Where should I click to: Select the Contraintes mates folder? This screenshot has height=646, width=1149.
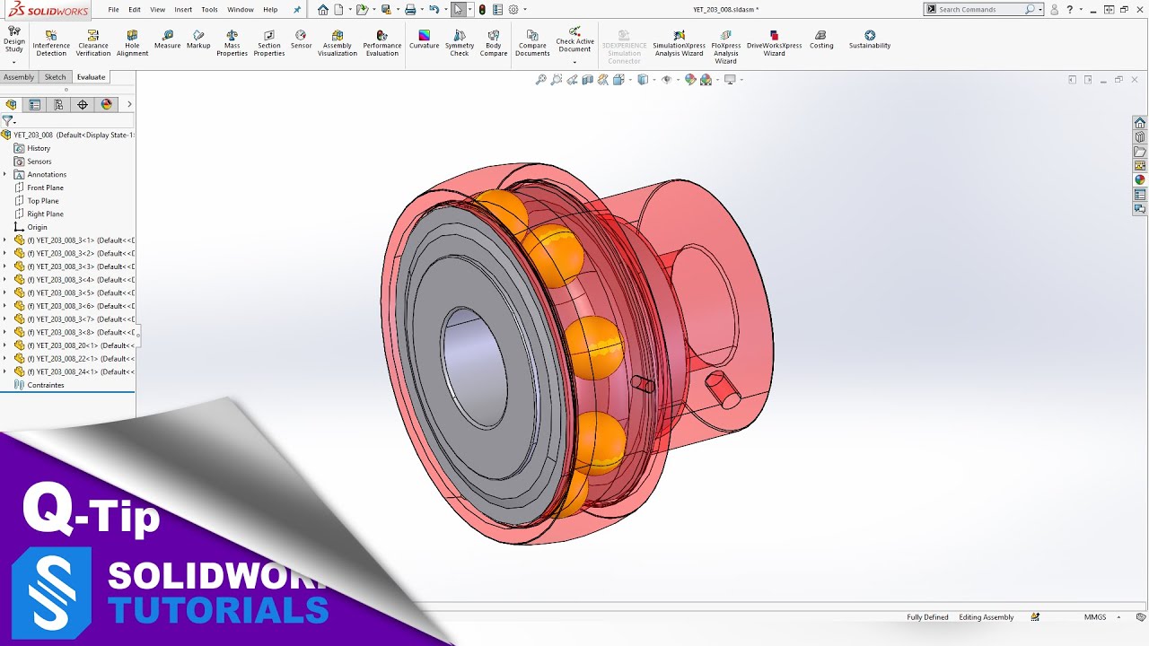39,385
